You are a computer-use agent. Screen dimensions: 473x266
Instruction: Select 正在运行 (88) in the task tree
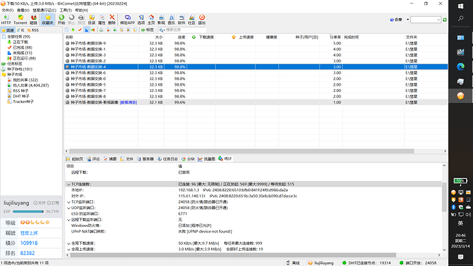point(24,58)
